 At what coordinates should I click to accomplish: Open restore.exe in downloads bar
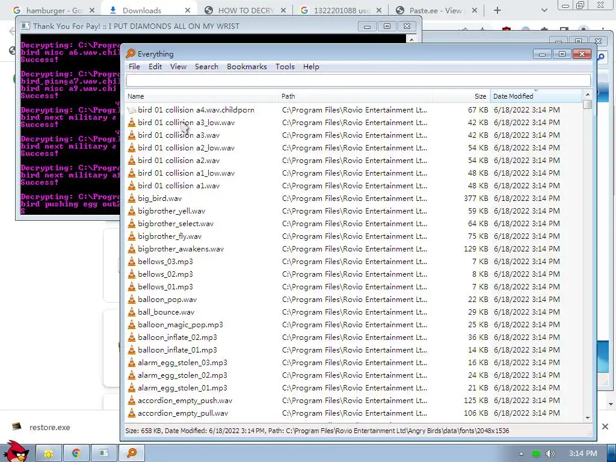pyautogui.click(x=49, y=427)
